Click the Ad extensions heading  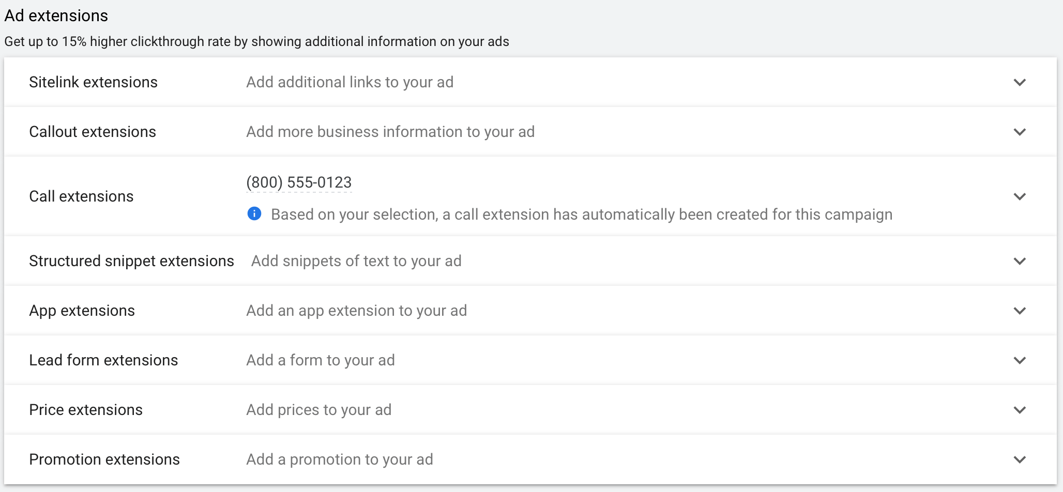[56, 16]
